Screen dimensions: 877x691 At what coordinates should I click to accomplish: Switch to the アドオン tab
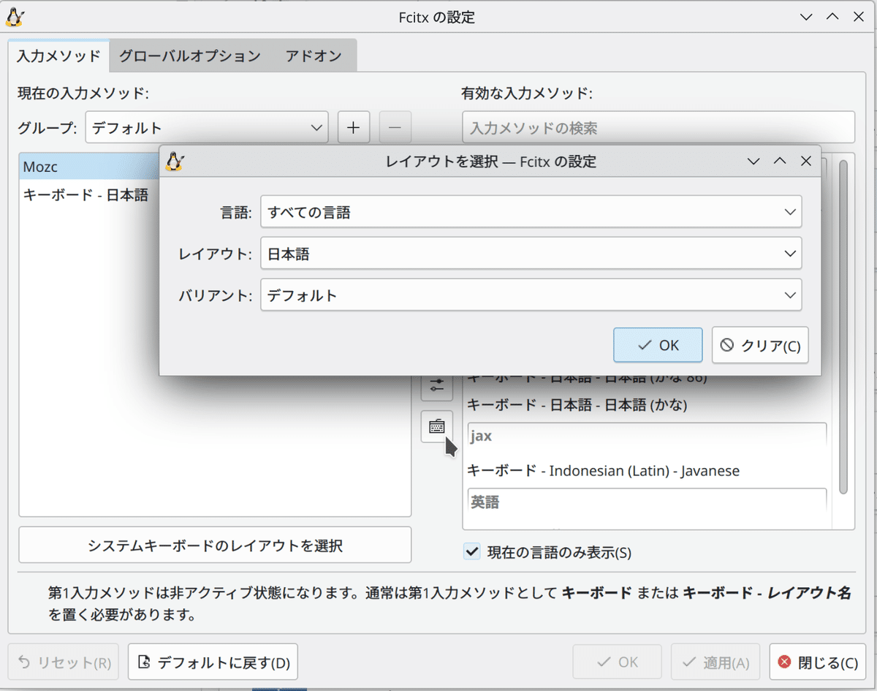(x=314, y=56)
